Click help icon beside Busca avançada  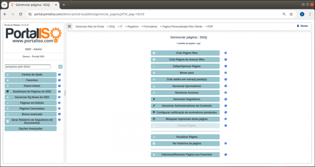tap(59, 114)
